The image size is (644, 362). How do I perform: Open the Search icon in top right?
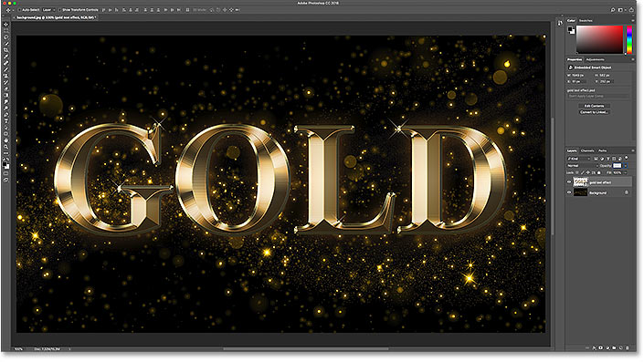click(612, 9)
